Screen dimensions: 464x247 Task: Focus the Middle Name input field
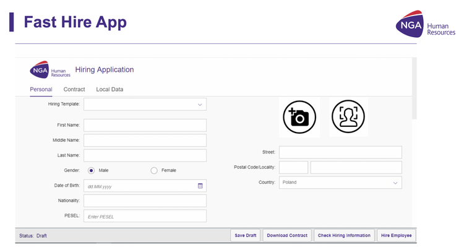tap(145, 141)
